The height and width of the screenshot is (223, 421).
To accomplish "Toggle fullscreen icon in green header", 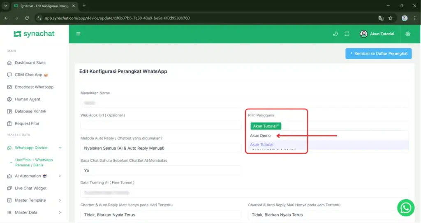I will [347, 34].
